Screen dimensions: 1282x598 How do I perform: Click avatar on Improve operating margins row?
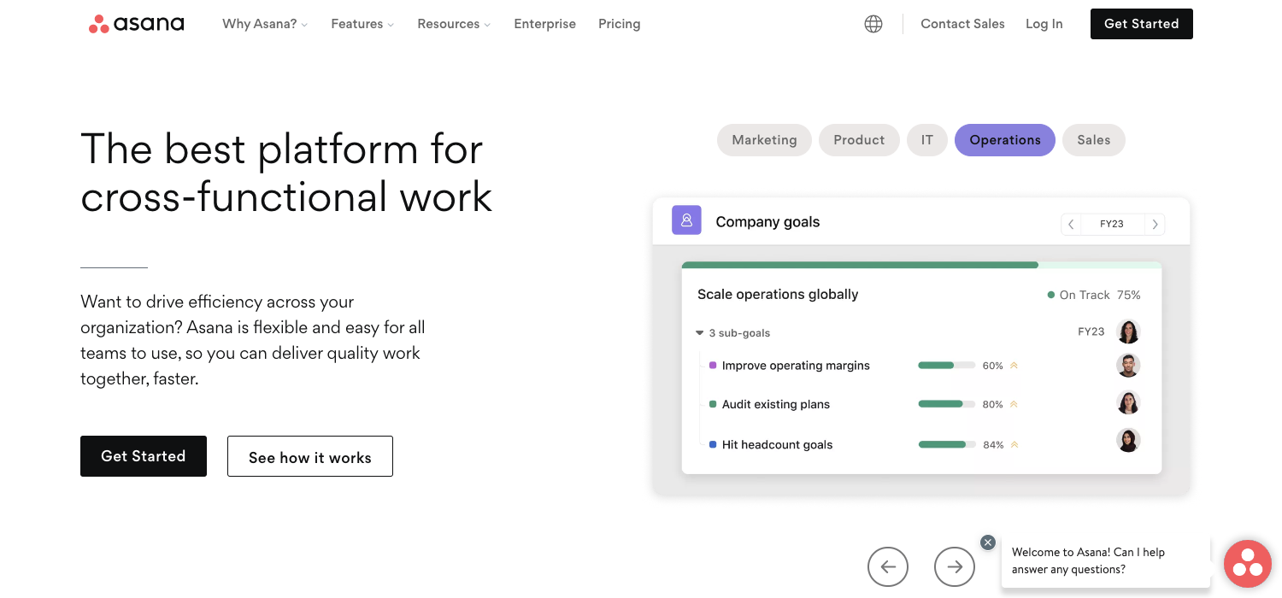click(x=1128, y=365)
